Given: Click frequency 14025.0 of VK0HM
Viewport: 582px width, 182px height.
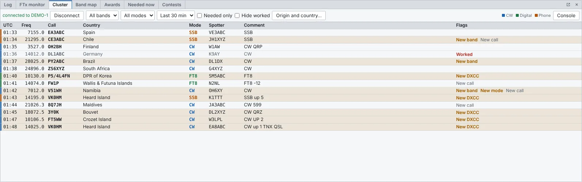Looking at the screenshot, I should pos(34,127).
